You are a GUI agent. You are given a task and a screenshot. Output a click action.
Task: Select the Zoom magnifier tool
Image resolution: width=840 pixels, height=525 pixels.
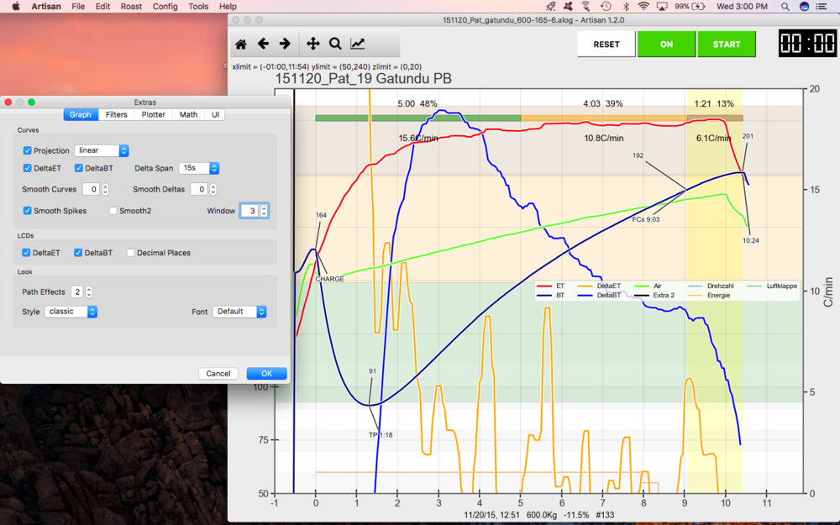click(x=335, y=44)
